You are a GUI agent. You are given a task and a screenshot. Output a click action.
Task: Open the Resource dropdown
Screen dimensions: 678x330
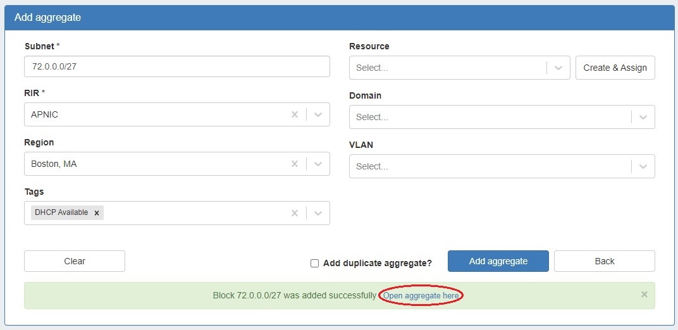click(x=558, y=68)
